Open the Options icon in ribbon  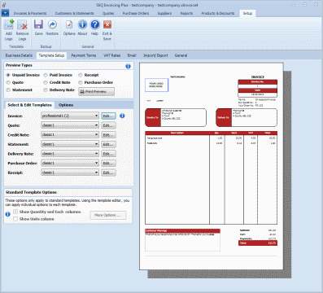pos(69,24)
